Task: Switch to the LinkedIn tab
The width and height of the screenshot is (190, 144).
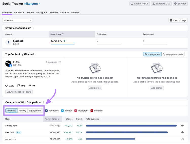Action: (65, 12)
